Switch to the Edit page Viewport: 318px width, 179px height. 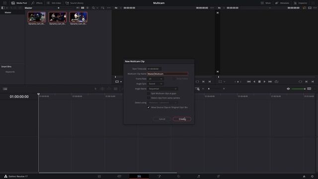coord(139,177)
